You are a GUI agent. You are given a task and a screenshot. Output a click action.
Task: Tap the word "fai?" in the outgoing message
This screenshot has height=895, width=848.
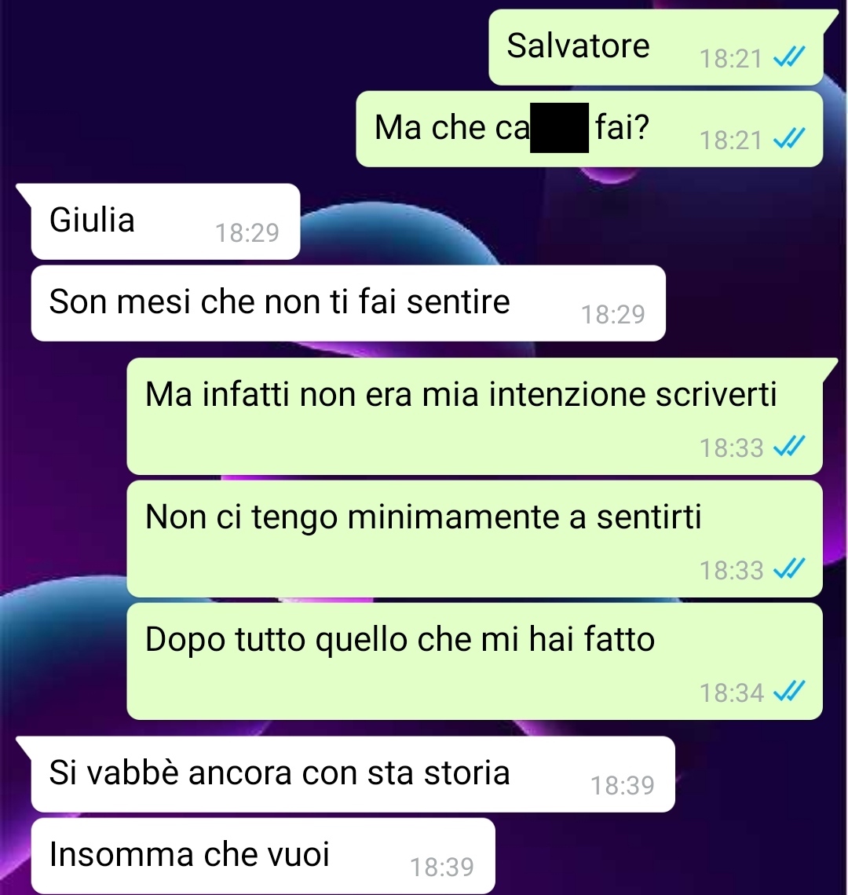click(623, 126)
